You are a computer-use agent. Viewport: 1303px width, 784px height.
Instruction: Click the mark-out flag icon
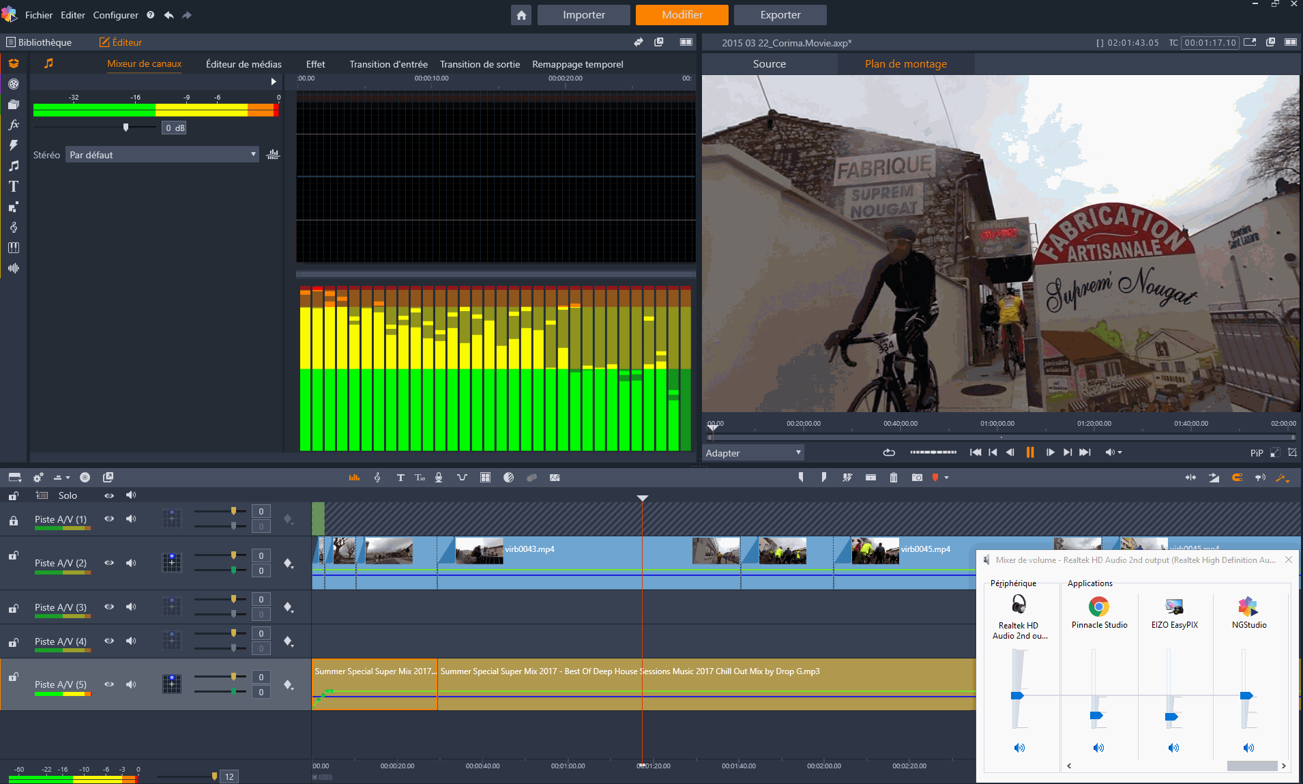(x=823, y=478)
